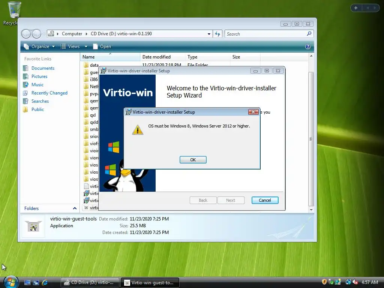Image resolution: width=384 pixels, height=288 pixels.
Task: Click virtio-win-guest-tools thumbnail in details pane
Action: pos(33,226)
